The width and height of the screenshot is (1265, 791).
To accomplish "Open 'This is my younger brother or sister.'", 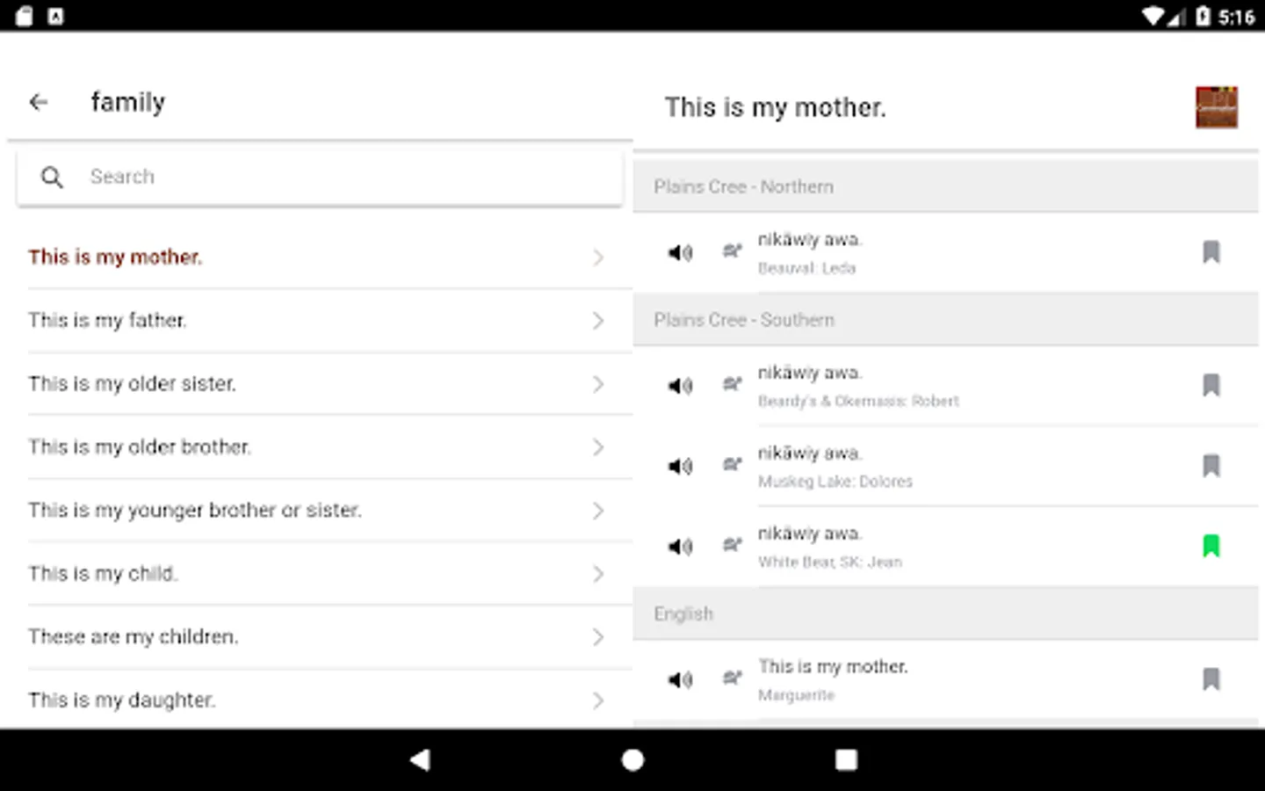I will tap(194, 511).
